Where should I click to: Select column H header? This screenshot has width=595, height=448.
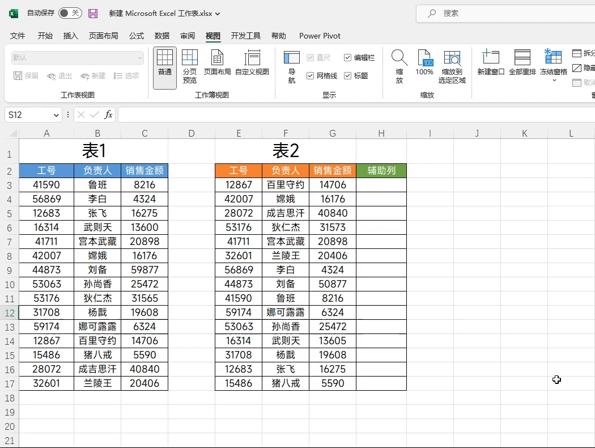381,133
